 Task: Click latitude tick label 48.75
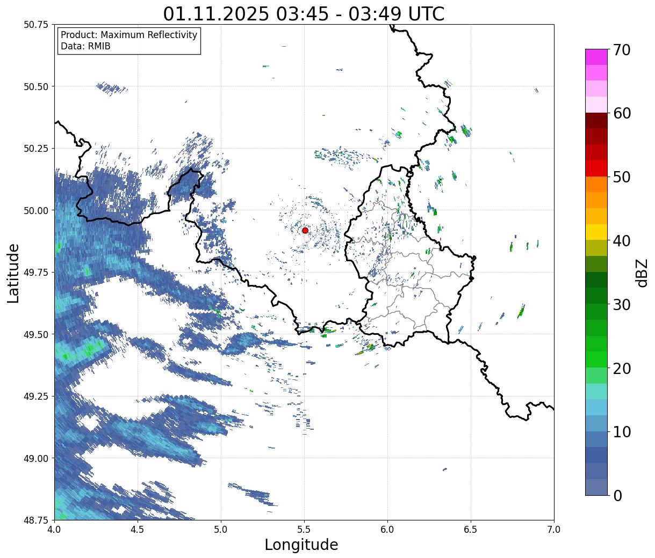[36, 520]
